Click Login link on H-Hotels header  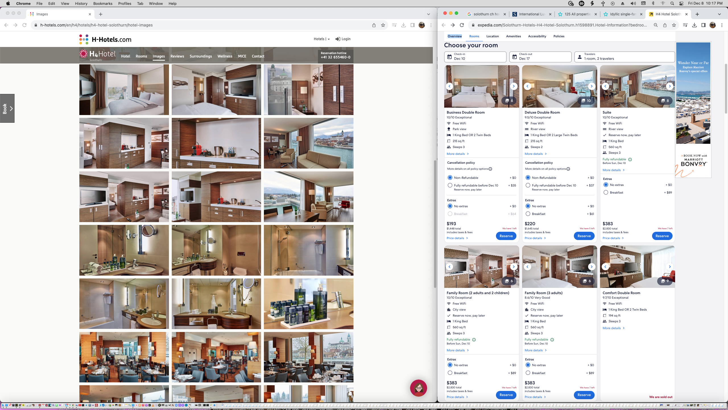click(343, 39)
